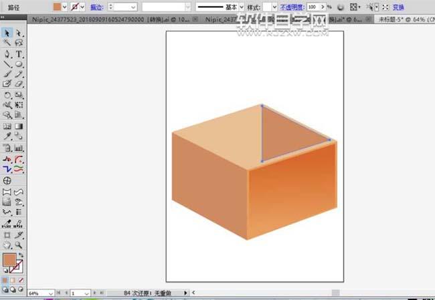Set paint mode to Gradient
This screenshot has height=300, width=435.
(x=13, y=281)
